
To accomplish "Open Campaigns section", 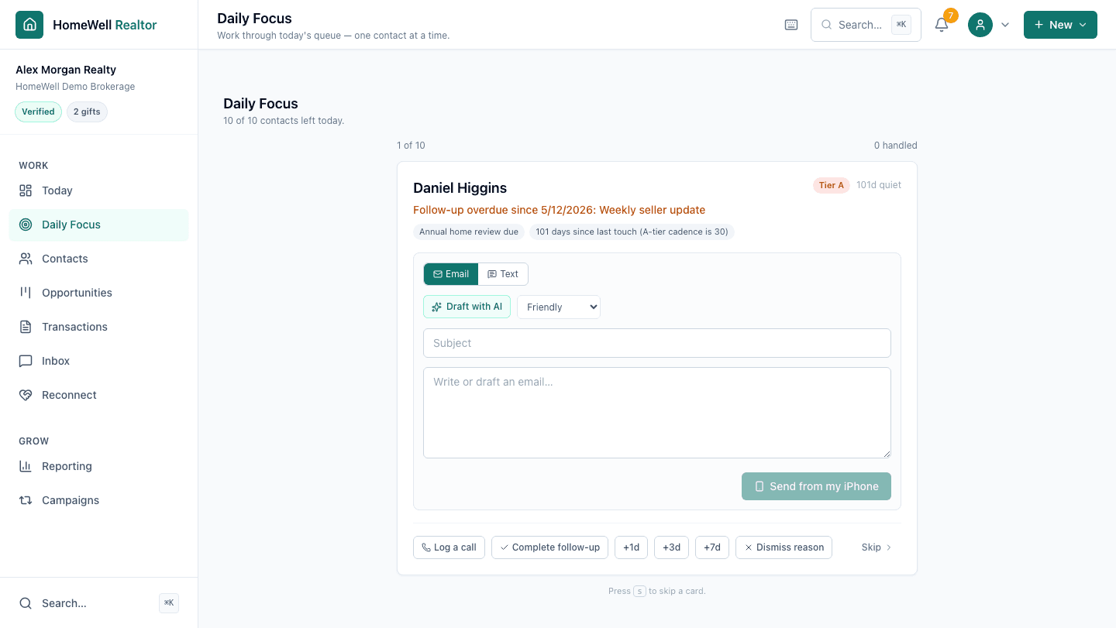I will 98,500.
